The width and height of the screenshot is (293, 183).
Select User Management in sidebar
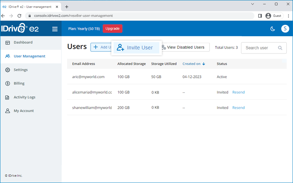(x=29, y=56)
